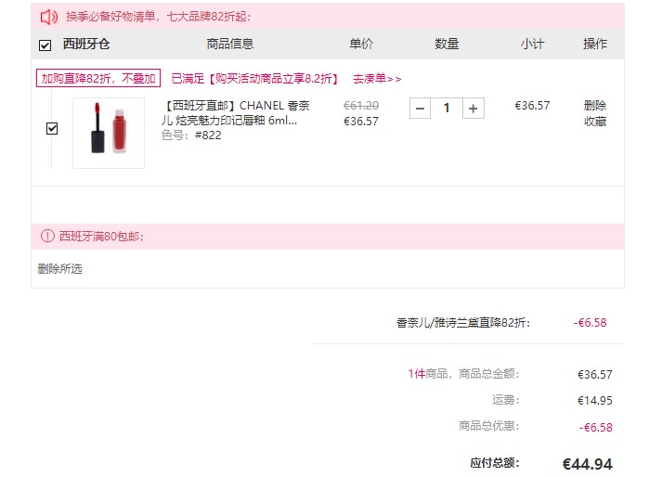
Task: Click 收藏 to save the item
Action: (595, 122)
